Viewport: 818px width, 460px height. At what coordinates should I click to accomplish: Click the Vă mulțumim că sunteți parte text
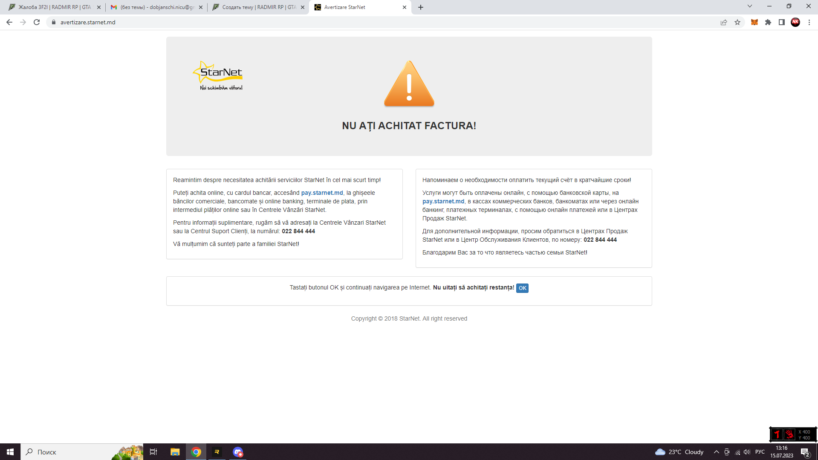[236, 244]
